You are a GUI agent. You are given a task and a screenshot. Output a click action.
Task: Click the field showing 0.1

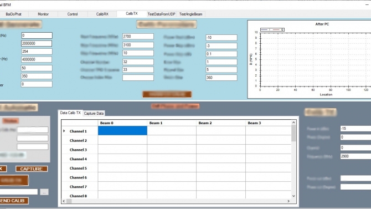tap(221, 54)
